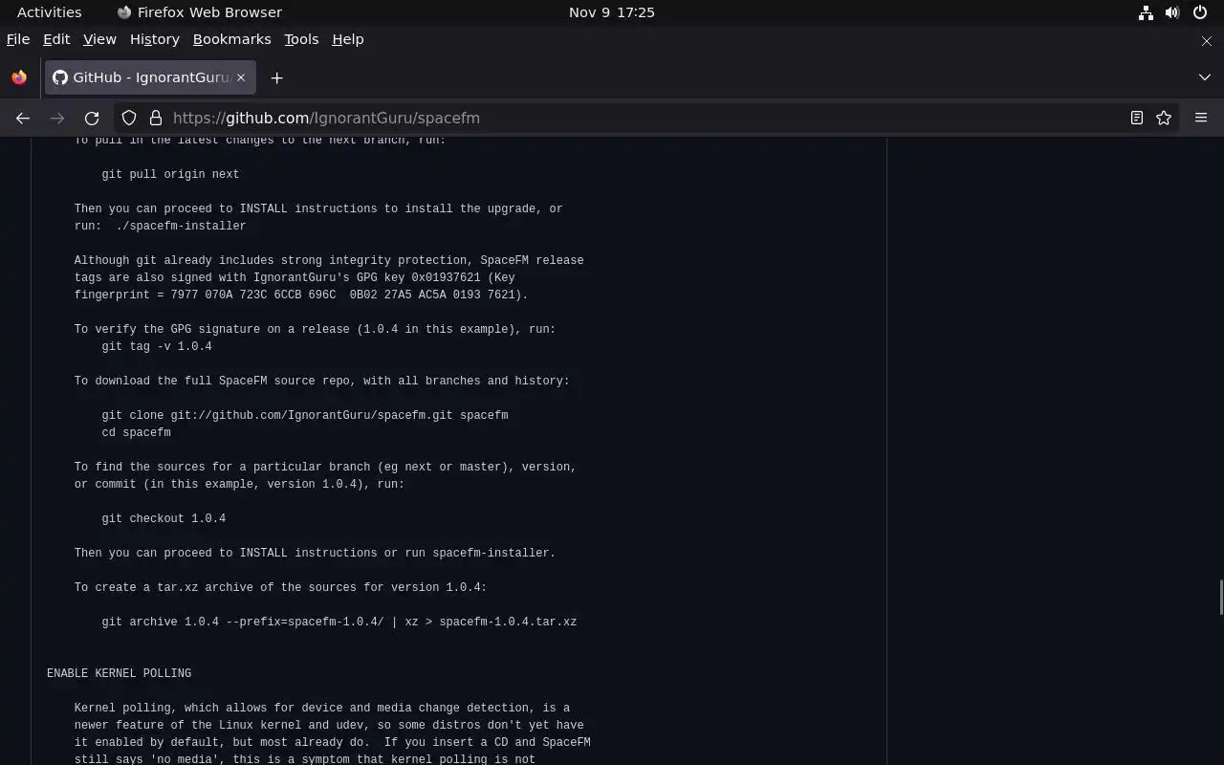The image size is (1224, 765).
Task: Reload the current page
Action: point(92,118)
